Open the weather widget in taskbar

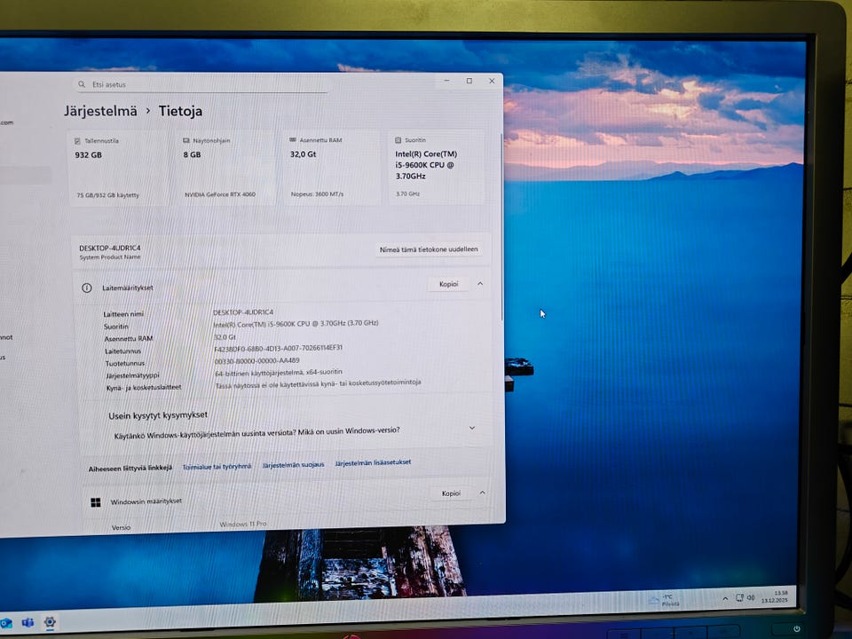coord(664,600)
